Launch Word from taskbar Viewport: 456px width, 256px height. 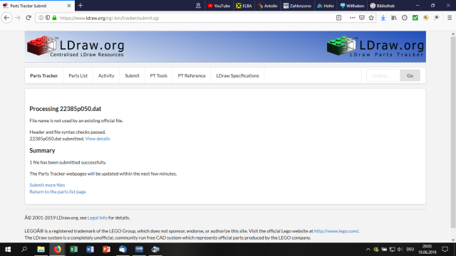(x=90, y=250)
